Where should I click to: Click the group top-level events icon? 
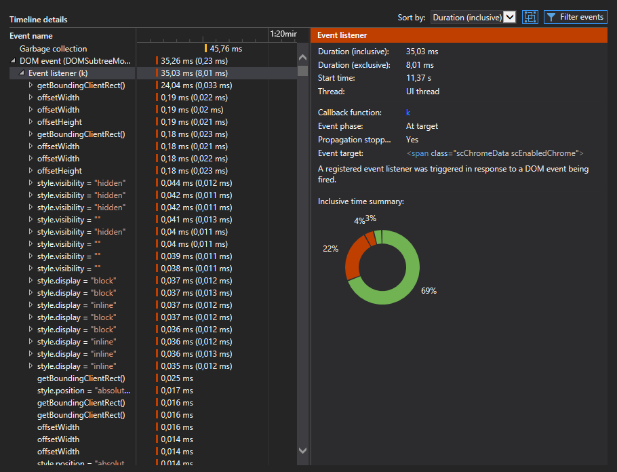pyautogui.click(x=530, y=17)
